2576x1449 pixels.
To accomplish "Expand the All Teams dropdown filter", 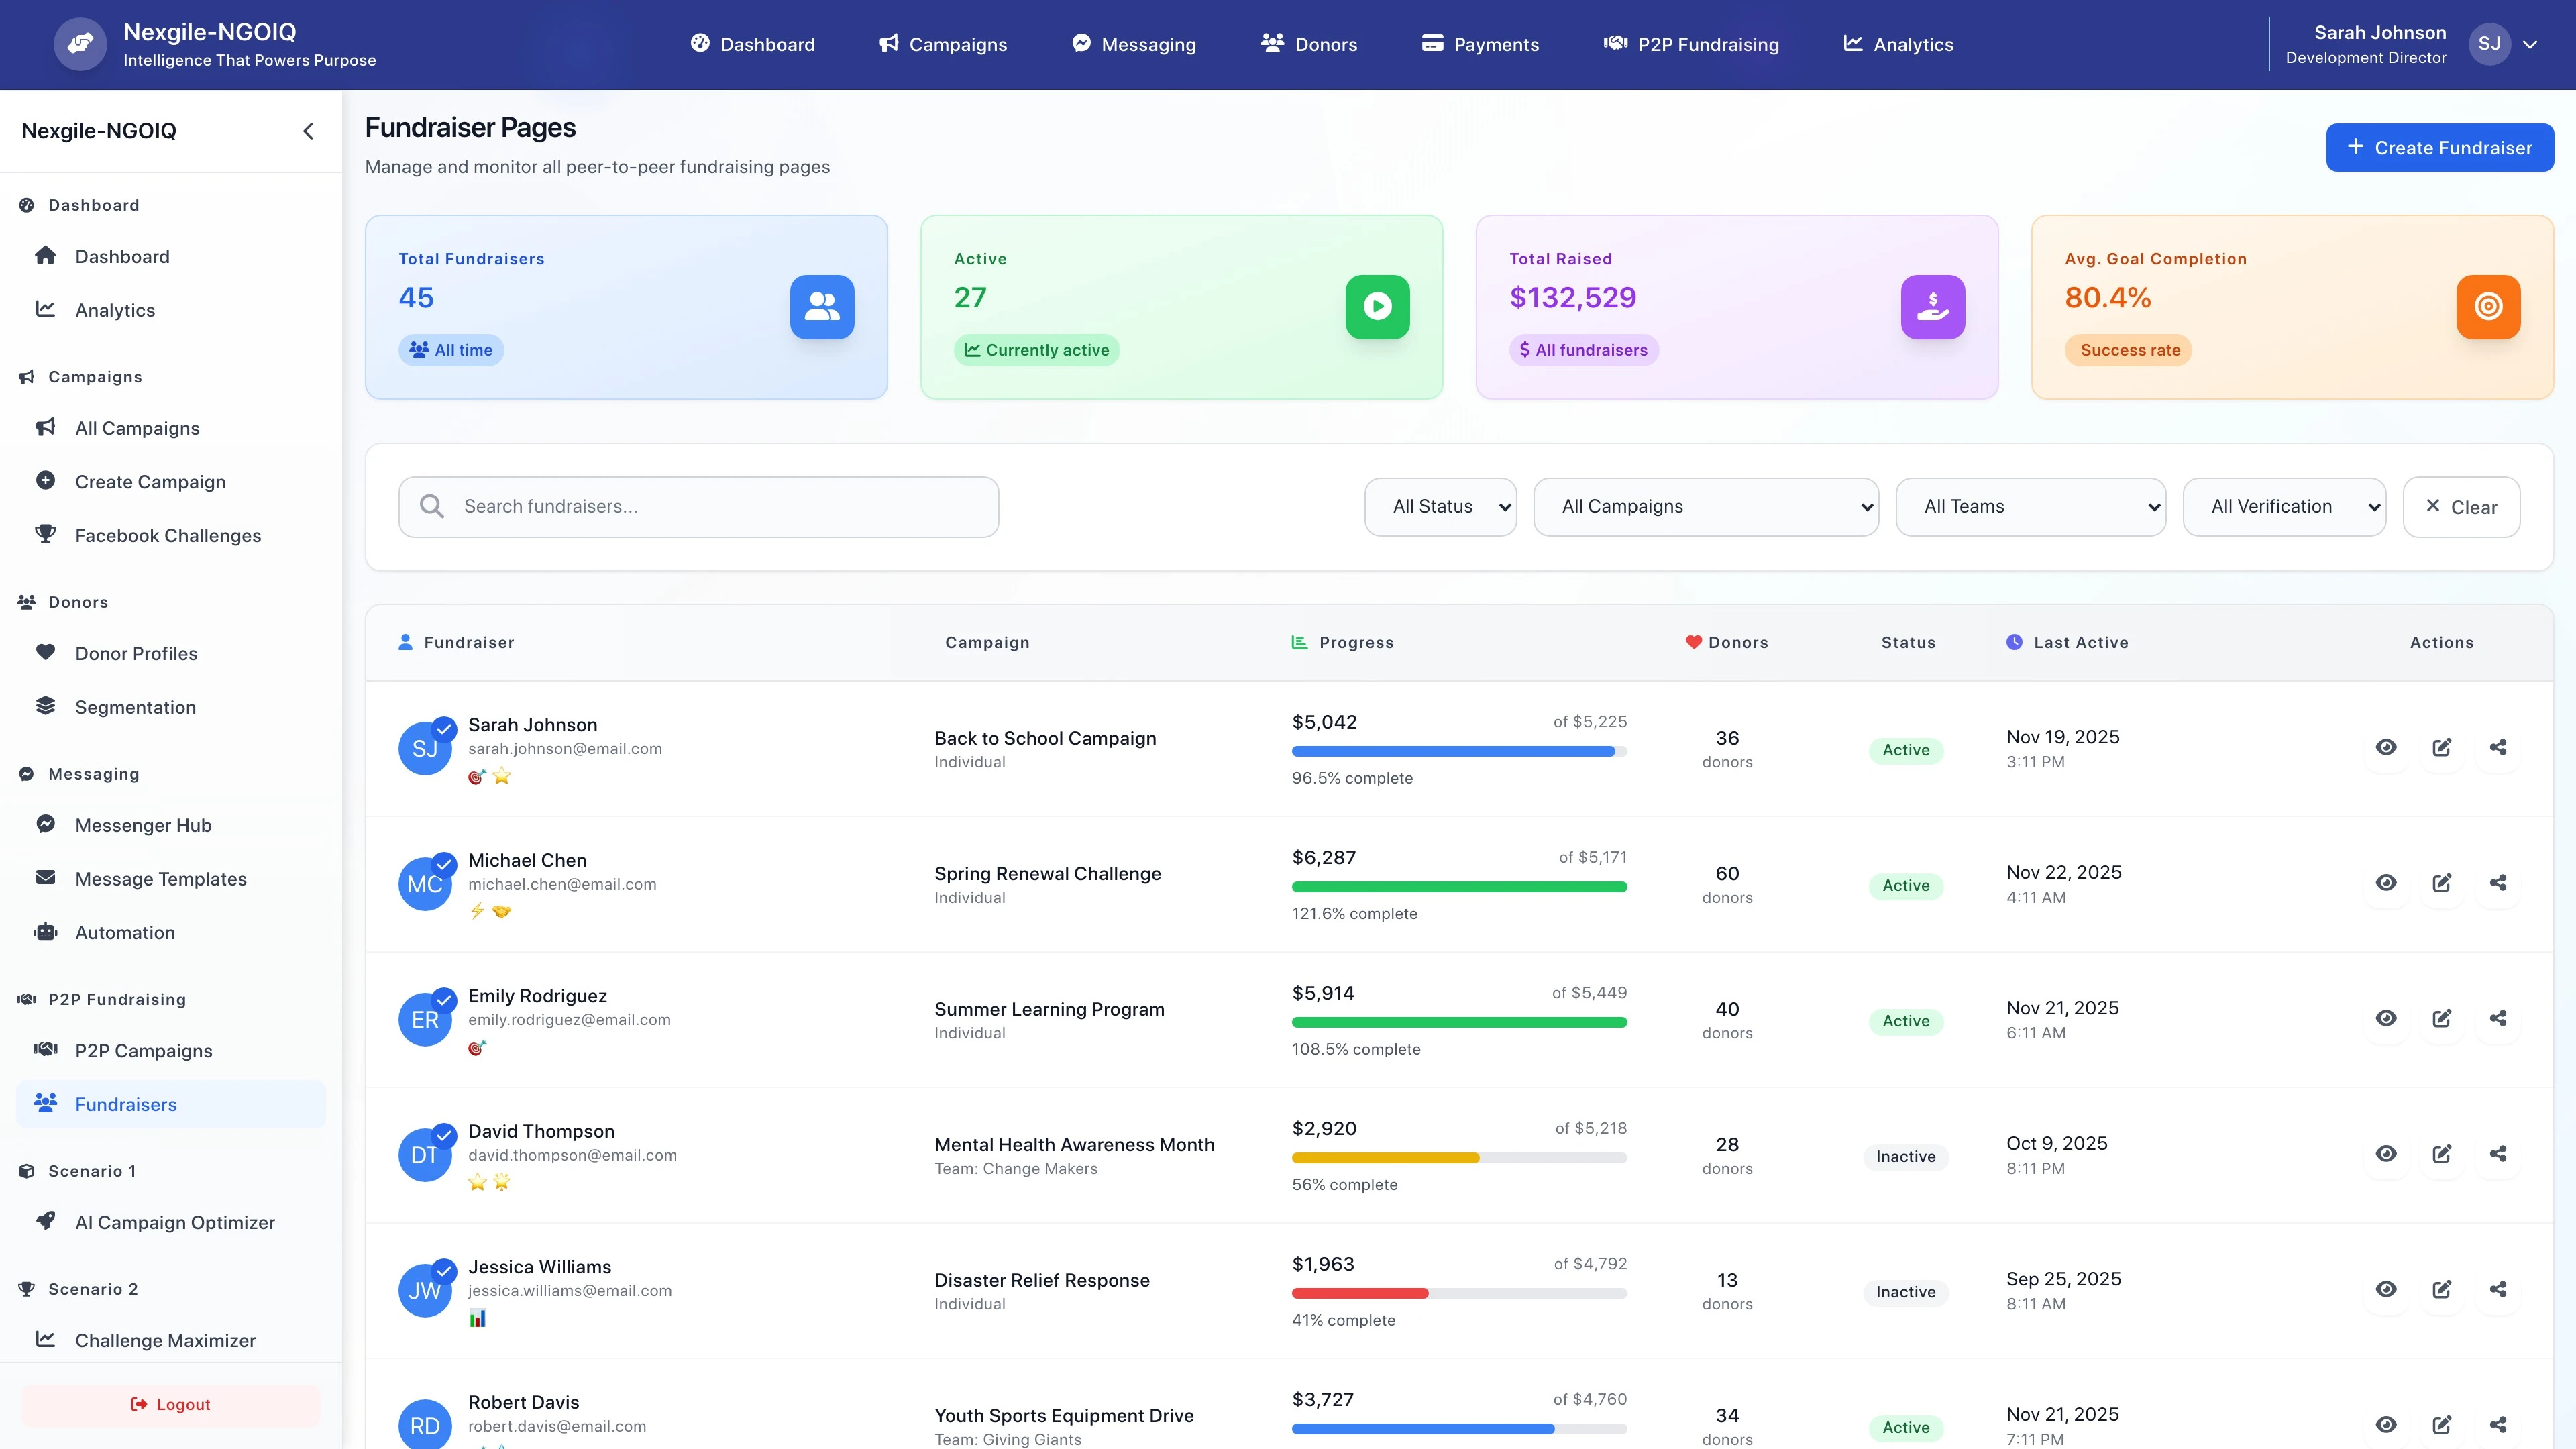I will [2031, 506].
